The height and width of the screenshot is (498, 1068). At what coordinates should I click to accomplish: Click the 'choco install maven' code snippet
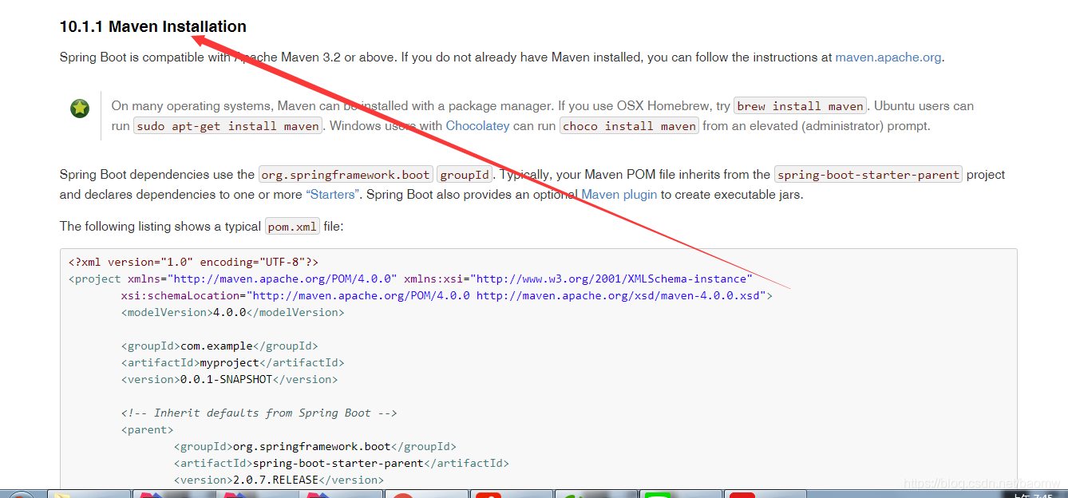pyautogui.click(x=630, y=126)
